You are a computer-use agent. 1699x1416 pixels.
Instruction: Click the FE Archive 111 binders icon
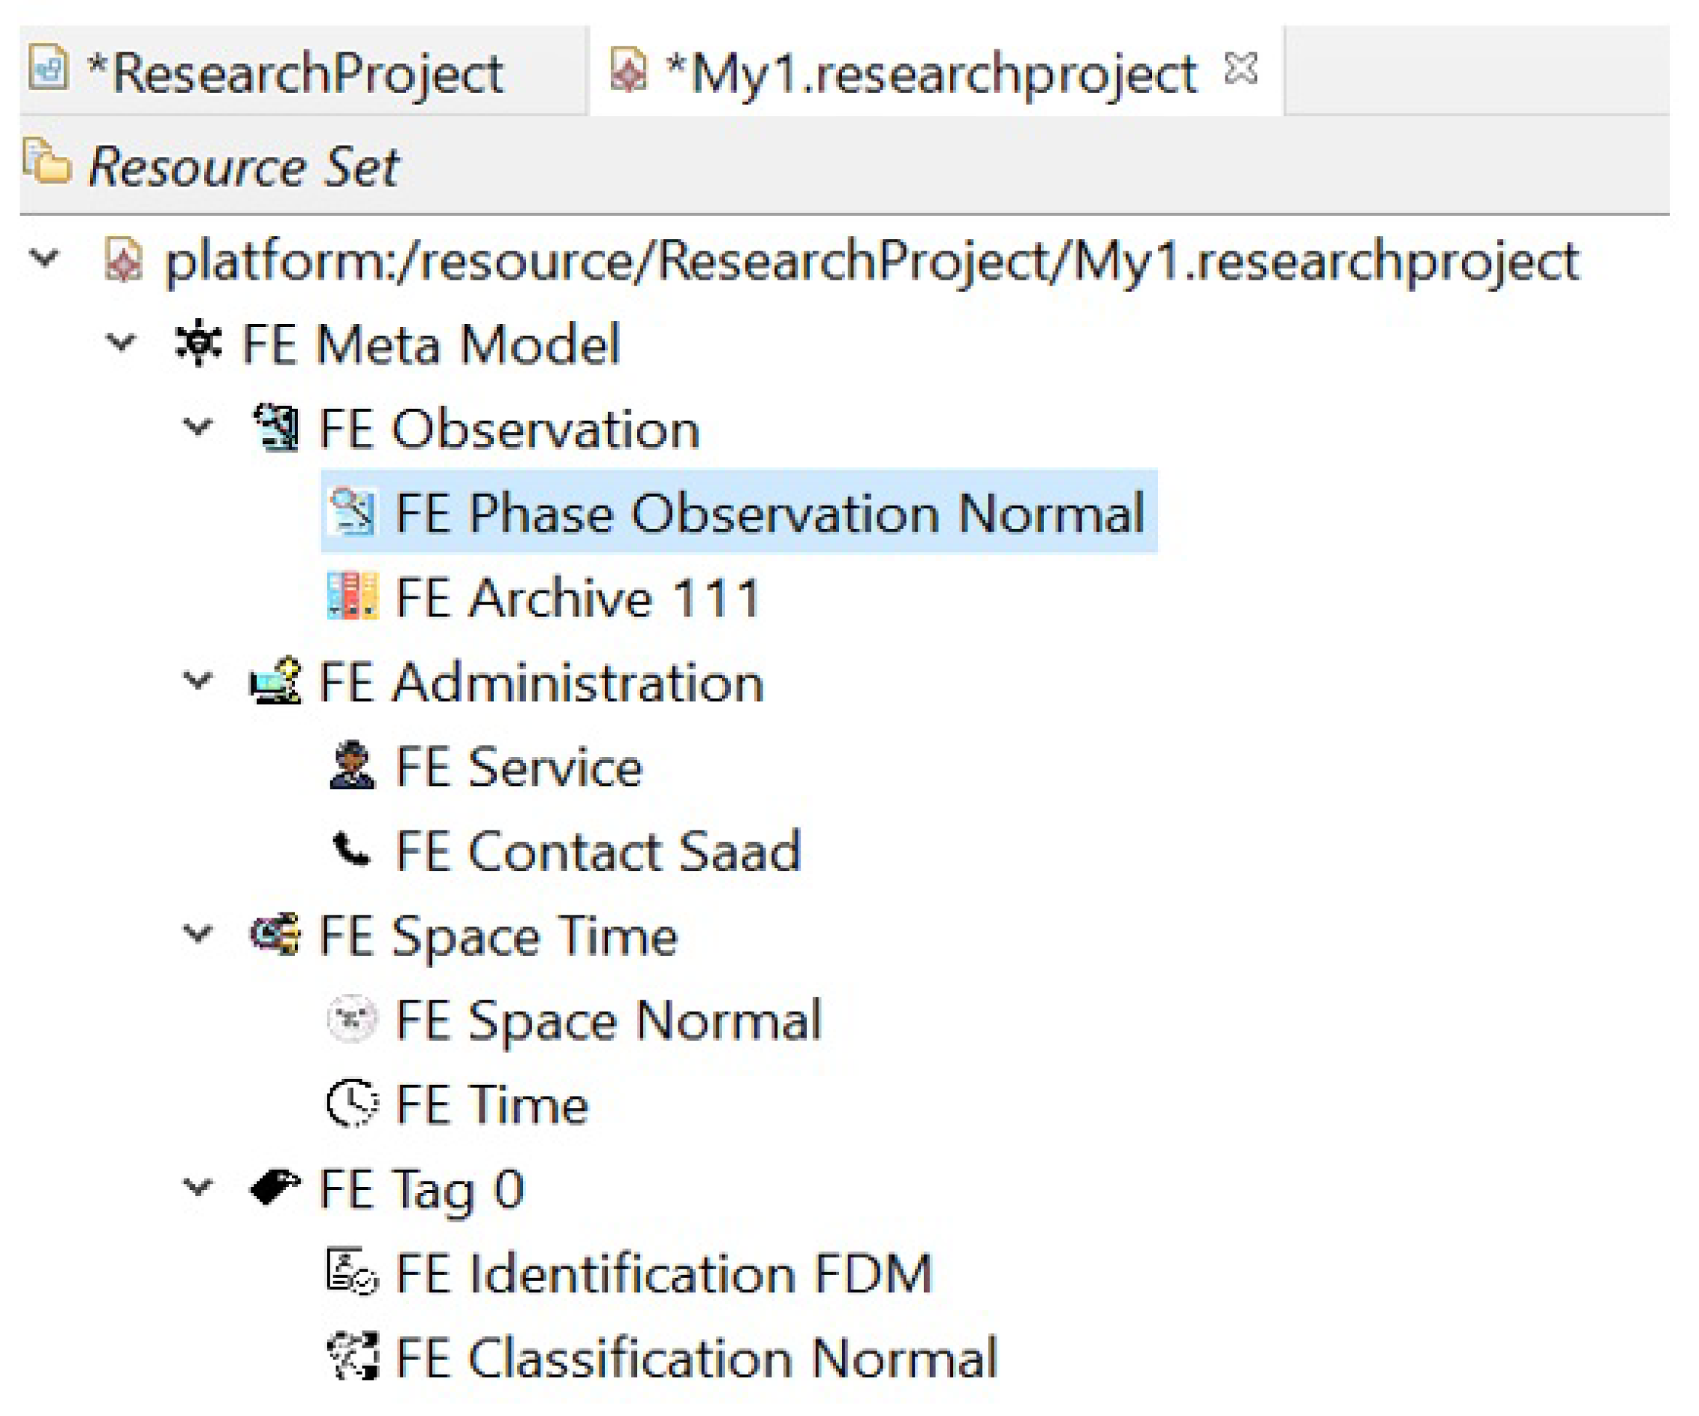pos(352,596)
